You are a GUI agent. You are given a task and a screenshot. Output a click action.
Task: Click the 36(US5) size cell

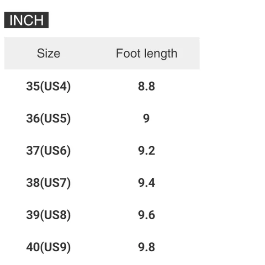pyautogui.click(x=48, y=118)
